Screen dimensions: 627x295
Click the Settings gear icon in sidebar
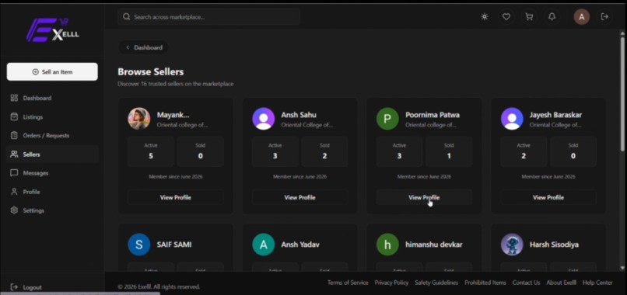pos(15,210)
